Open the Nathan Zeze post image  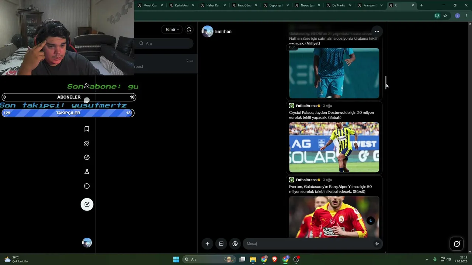point(334,73)
